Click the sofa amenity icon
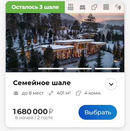This screenshot has height=131, width=130. (x=82, y=7)
